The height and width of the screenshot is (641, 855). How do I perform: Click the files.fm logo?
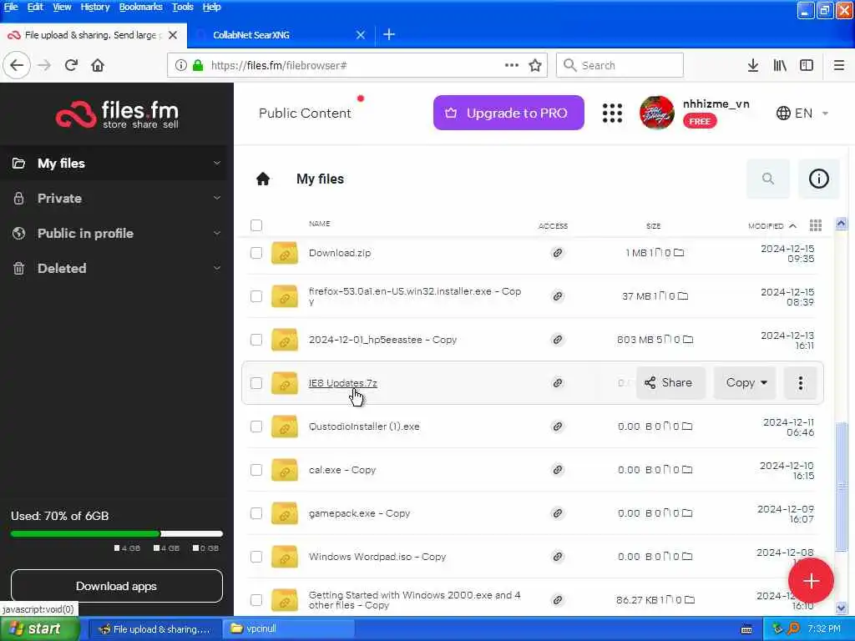coord(117,114)
